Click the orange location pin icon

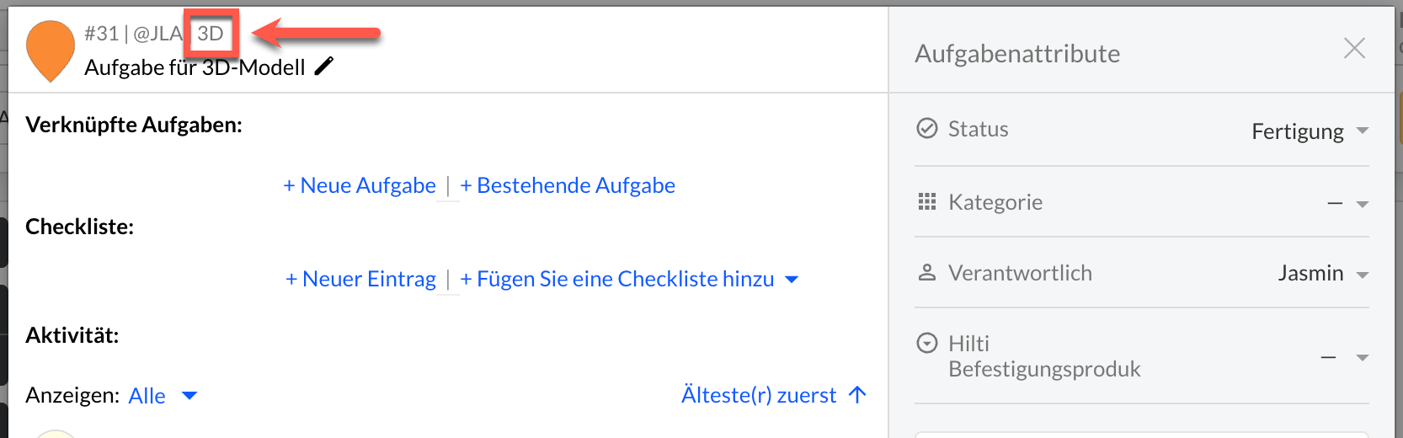click(51, 49)
